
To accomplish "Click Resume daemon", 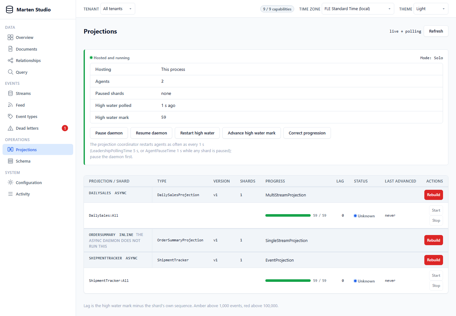I will point(151,133).
